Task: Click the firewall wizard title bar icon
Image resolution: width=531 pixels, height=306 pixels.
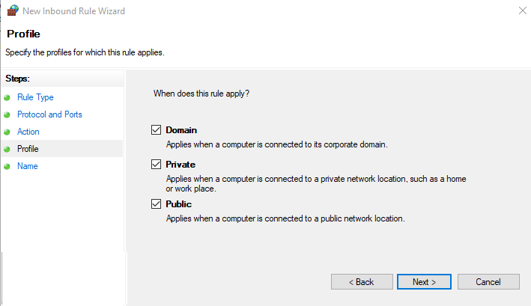Action: pos(12,11)
